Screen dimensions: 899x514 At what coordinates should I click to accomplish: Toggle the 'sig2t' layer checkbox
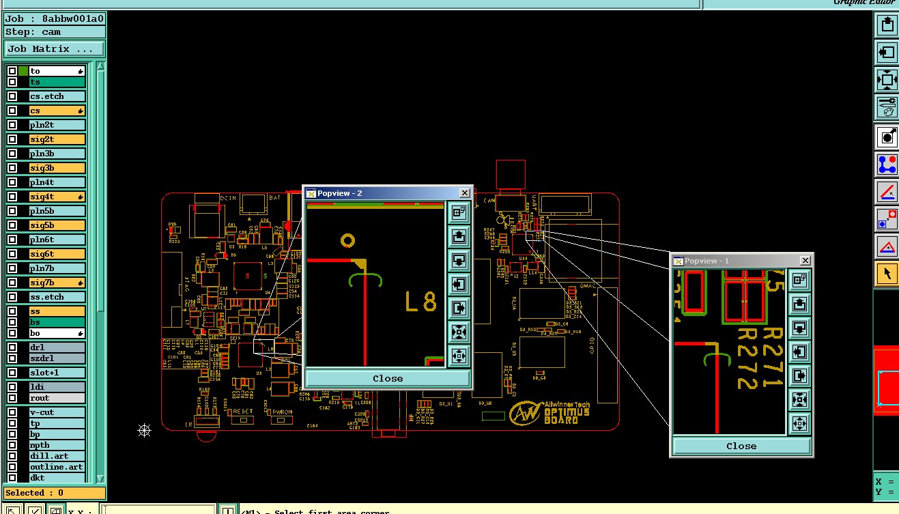coord(12,139)
